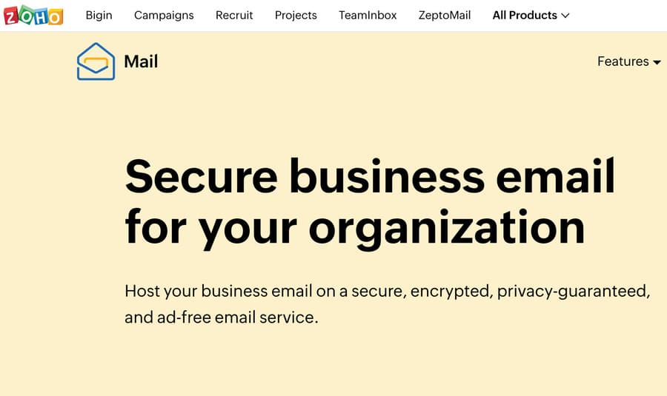Click the word 'Secure' in the headline
The width and height of the screenshot is (667, 396).
(x=201, y=178)
